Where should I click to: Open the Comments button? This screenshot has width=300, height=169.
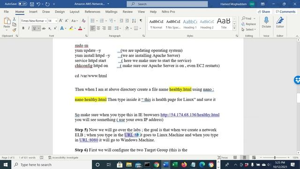285,12
